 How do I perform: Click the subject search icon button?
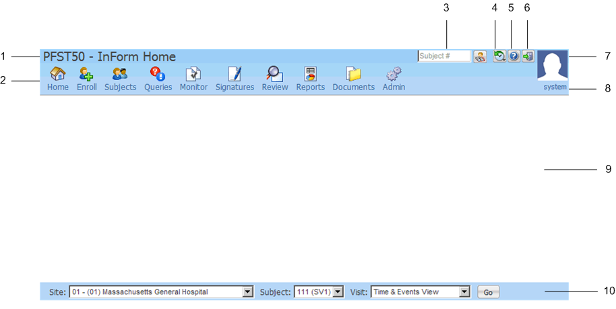pyautogui.click(x=480, y=57)
